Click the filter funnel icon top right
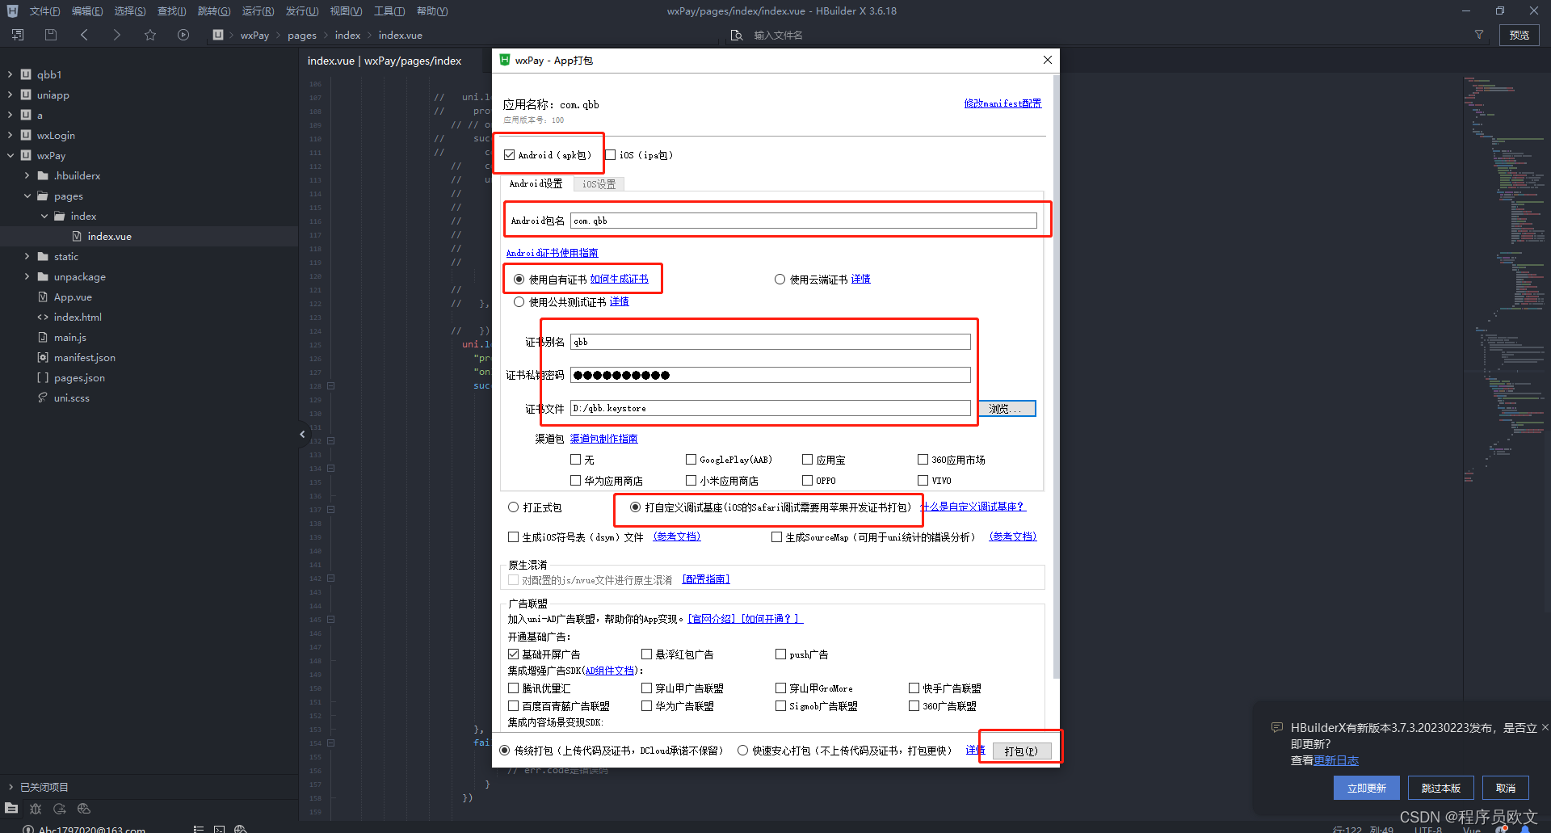This screenshot has width=1551, height=833. click(1479, 35)
